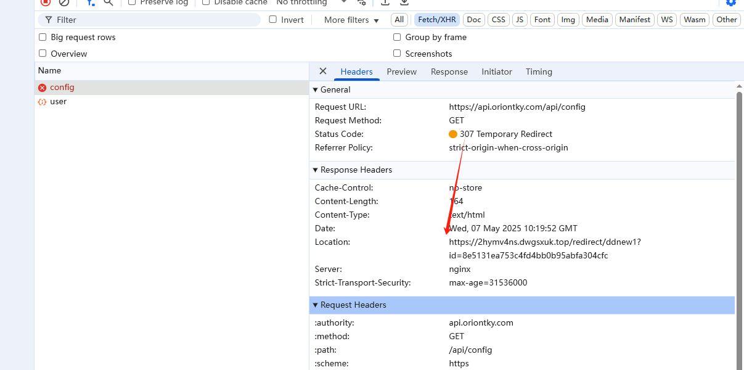Viewport: 744px width, 370px height.
Task: Open the Preview tab
Action: coord(402,72)
